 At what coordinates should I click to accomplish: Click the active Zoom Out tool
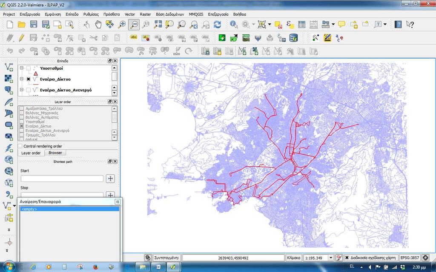click(x=134, y=24)
